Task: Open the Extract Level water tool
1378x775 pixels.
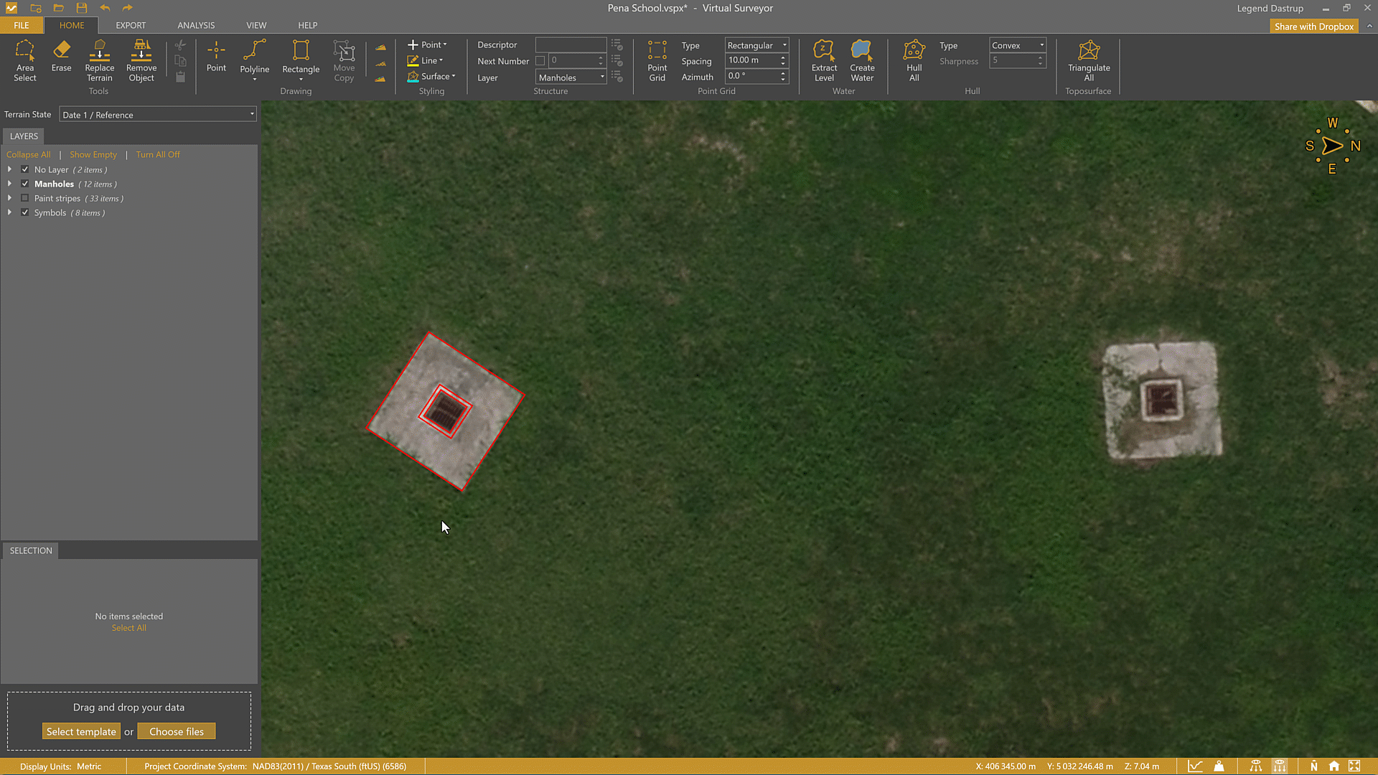Action: [x=824, y=60]
